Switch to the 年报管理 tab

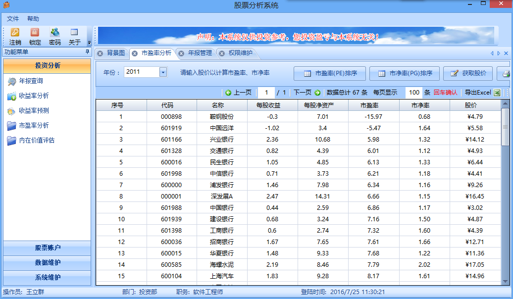click(x=200, y=53)
